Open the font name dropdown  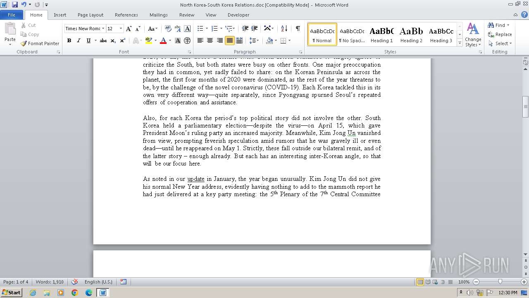pos(103,29)
